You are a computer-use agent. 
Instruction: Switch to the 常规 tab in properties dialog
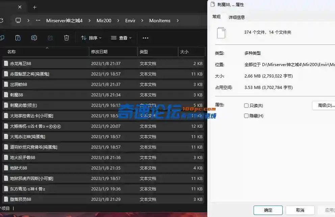(216, 17)
